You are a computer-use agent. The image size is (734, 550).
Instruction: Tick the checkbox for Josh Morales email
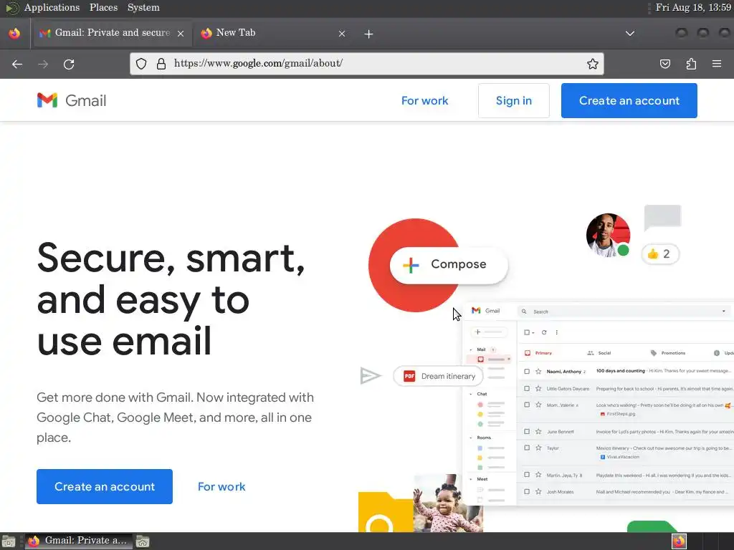pyautogui.click(x=527, y=491)
